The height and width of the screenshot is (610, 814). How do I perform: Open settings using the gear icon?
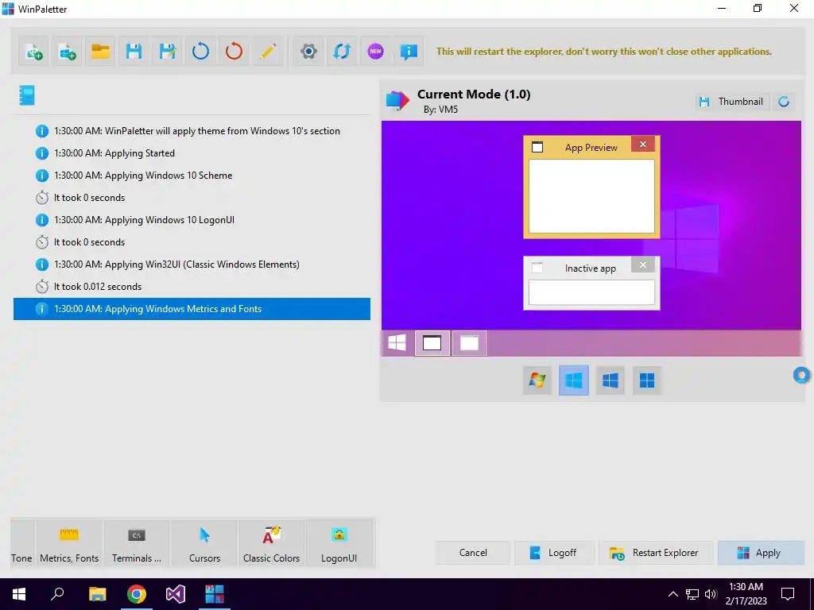click(x=308, y=52)
